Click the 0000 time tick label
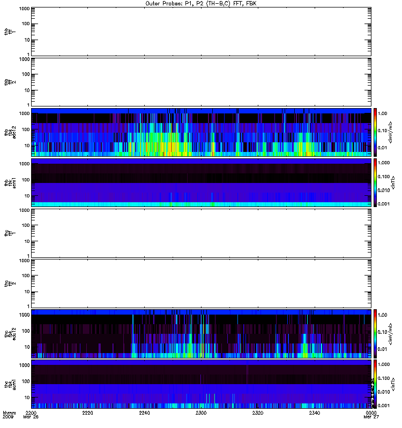Image resolution: width=402 pixels, height=428 pixels. pyautogui.click(x=371, y=412)
